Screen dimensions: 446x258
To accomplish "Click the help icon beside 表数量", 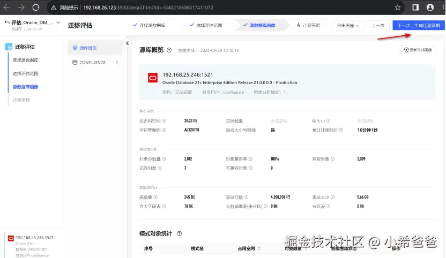I will coord(155,197).
